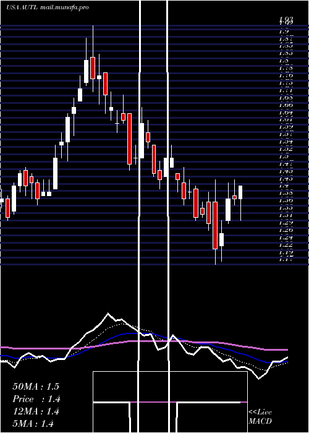Screen dimensions: 309x433
Task: Click the 'USA AUTL mail.munafa.pro' chart title
Action: 48,7
